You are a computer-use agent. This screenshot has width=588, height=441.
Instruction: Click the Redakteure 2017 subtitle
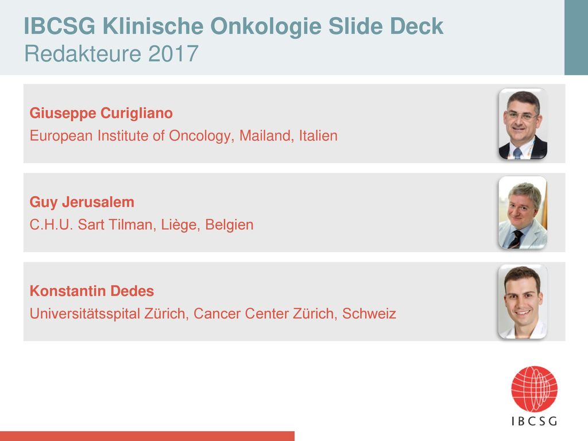coord(111,53)
